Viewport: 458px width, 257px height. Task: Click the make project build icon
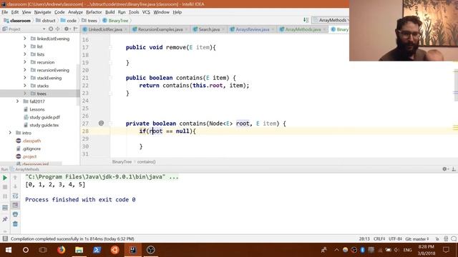tap(306, 20)
